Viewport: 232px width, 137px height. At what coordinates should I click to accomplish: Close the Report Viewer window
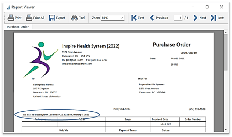pos(221,7)
